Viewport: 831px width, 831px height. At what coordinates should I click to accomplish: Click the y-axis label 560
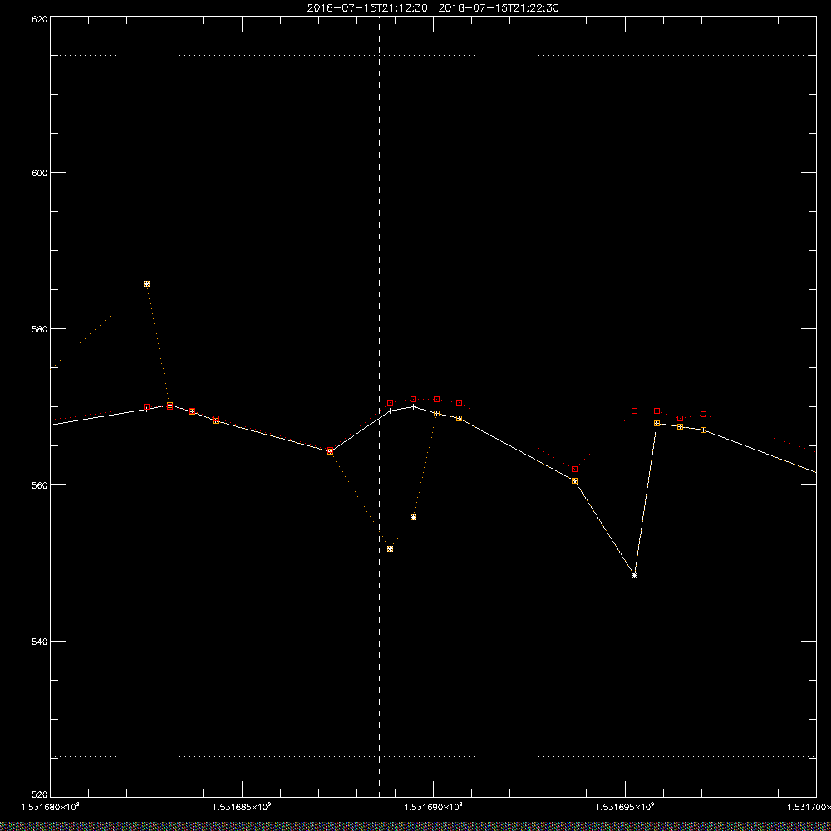[x=40, y=485]
